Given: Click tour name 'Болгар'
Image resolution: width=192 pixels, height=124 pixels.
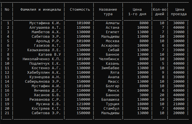Looking at the screenshot, I should 113,86.
